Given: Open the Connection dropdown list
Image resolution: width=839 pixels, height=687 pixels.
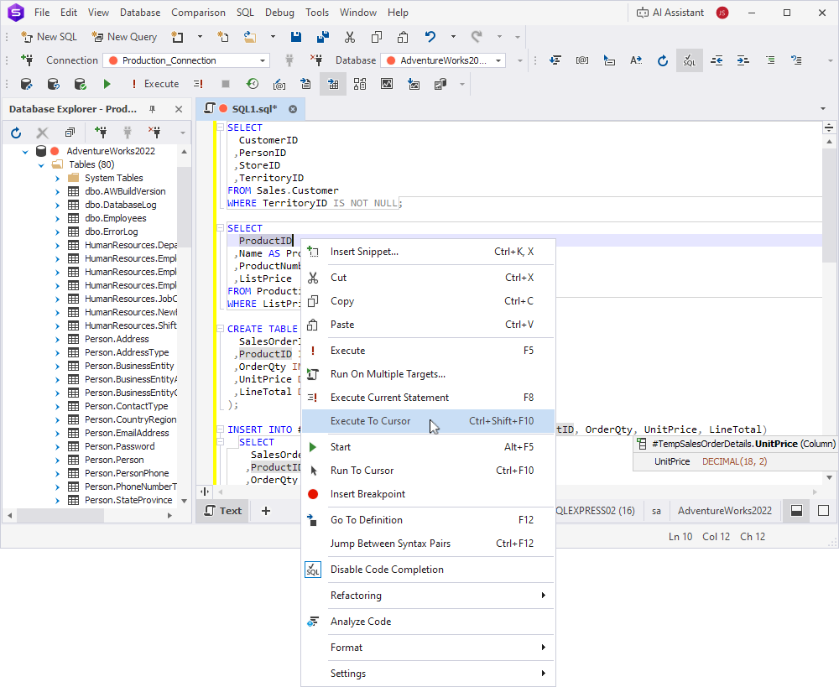Looking at the screenshot, I should [263, 60].
